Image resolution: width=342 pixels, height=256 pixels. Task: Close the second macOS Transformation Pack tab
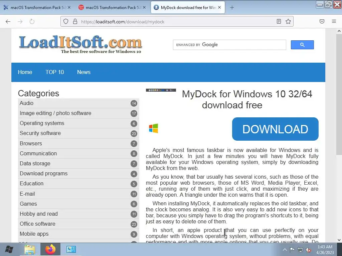[x=144, y=7]
